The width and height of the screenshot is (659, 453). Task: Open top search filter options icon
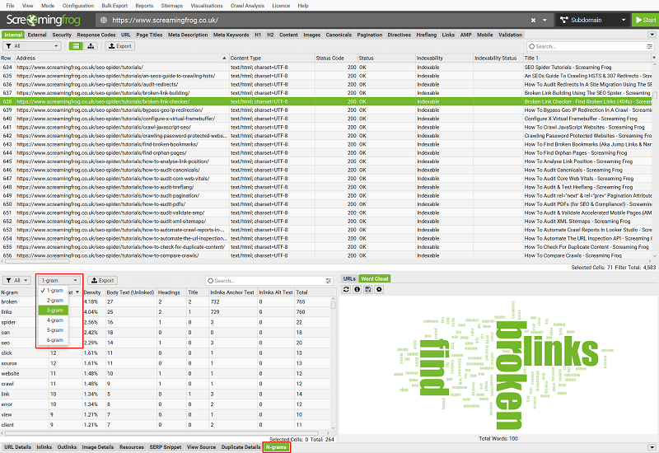(649, 47)
